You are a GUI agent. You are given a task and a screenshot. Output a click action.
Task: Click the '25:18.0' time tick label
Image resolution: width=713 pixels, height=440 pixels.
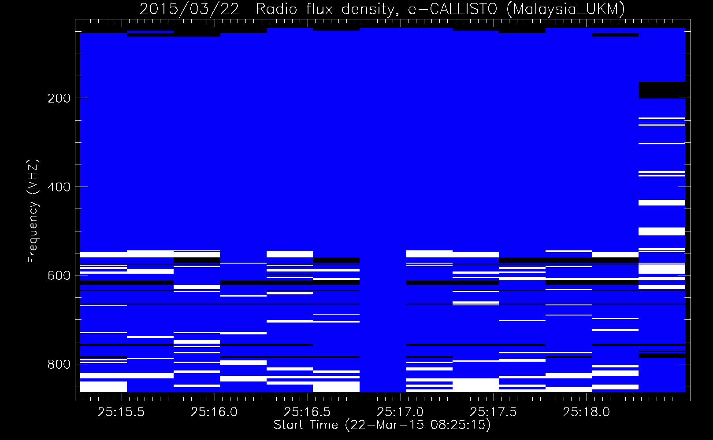[587, 412]
